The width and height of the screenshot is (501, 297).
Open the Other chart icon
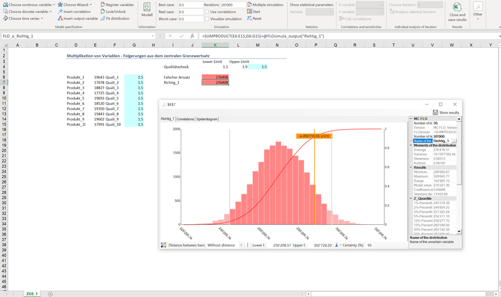click(478, 7)
